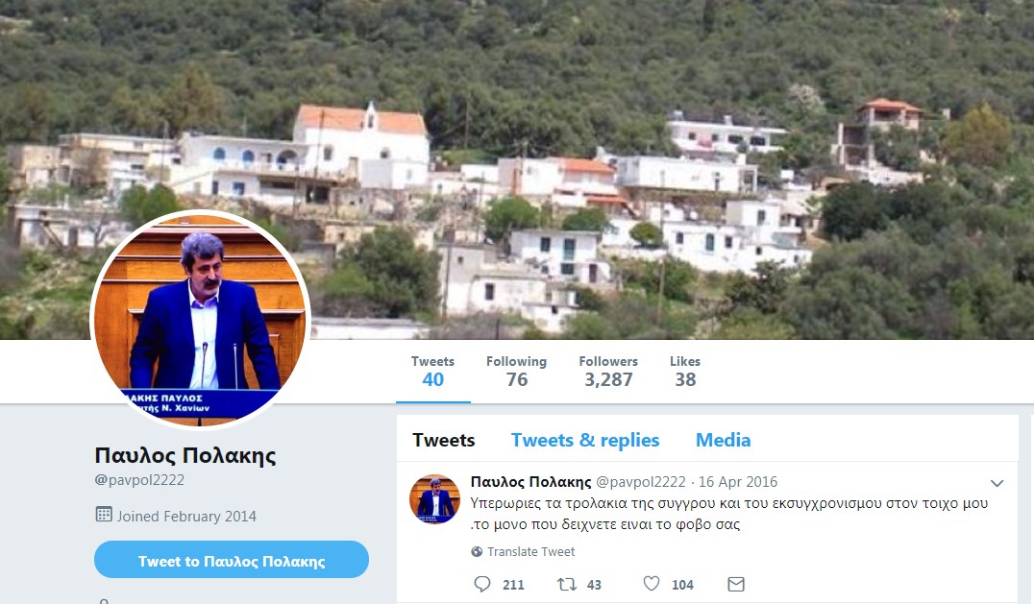This screenshot has width=1034, height=604.
Task: View the Following list of 76
Action: (x=516, y=373)
